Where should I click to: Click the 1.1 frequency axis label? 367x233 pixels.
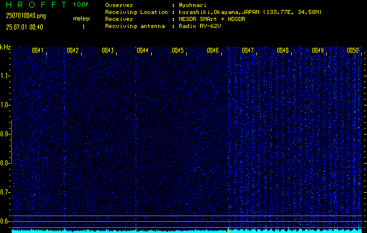click(5, 76)
